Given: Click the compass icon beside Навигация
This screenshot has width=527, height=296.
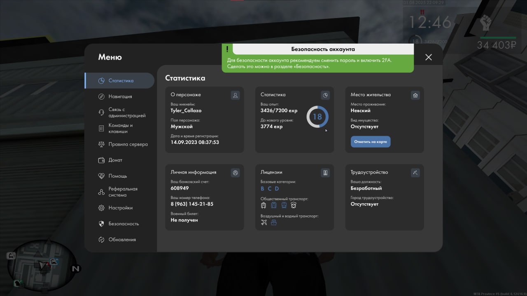Looking at the screenshot, I should (101, 97).
